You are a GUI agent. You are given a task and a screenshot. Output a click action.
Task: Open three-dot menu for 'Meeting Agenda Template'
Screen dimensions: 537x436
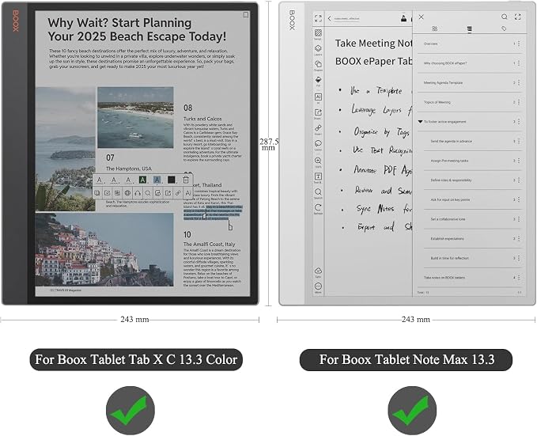(519, 82)
